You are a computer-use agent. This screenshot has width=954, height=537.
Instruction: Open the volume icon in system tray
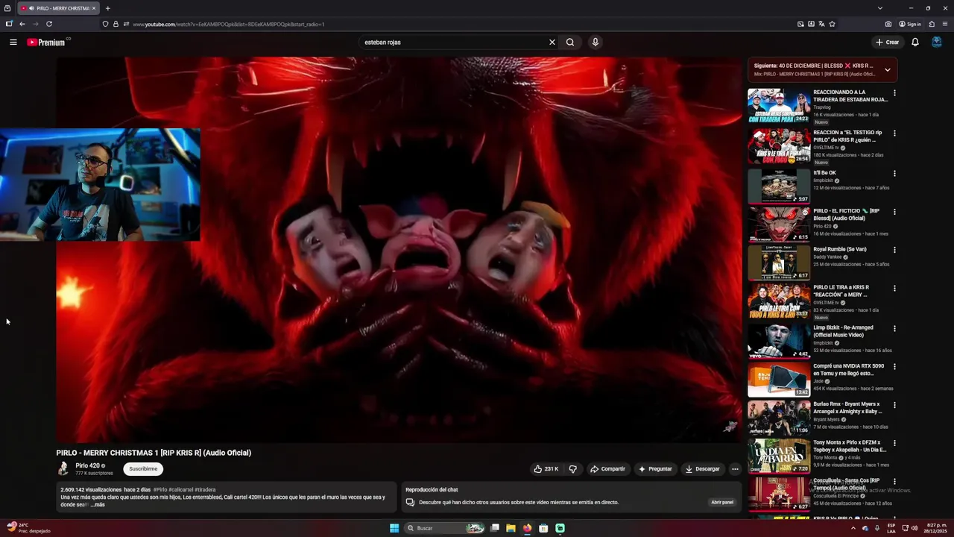914,528
